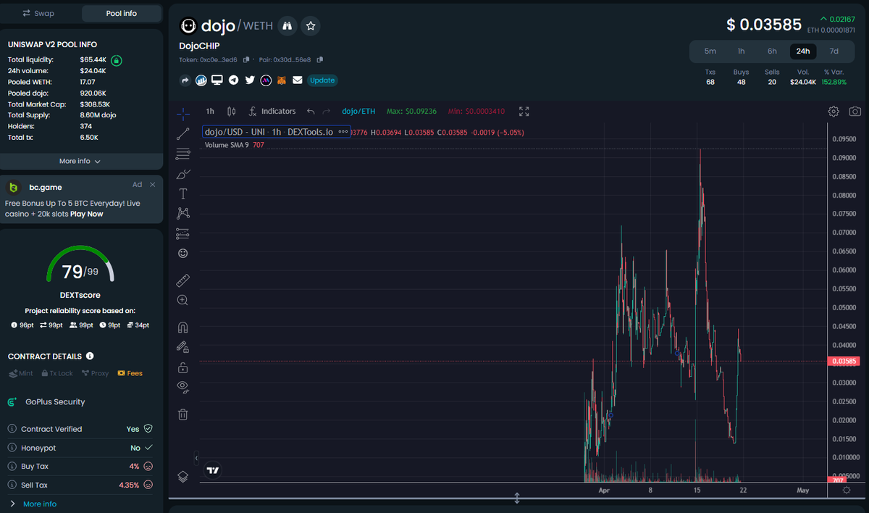Viewport: 869px width, 513px height.
Task: Open time axis settings gear icon
Action: pos(847,491)
